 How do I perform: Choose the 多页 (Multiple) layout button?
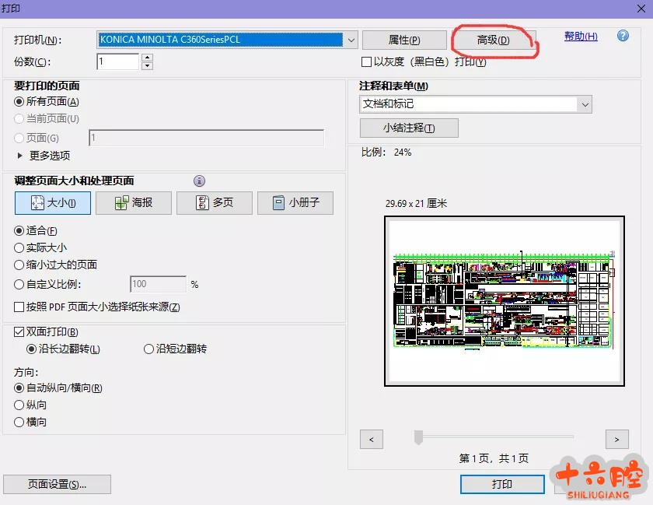click(215, 203)
